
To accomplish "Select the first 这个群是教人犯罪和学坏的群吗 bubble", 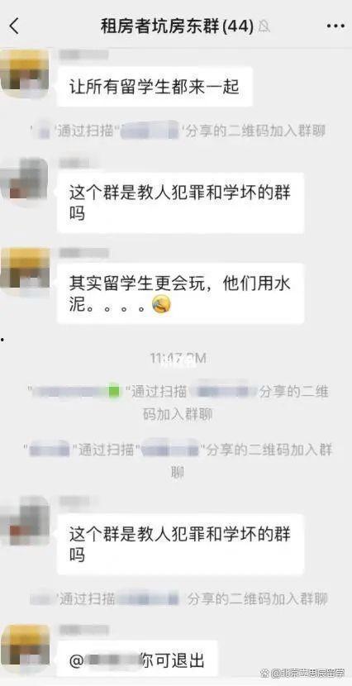I will click(x=180, y=203).
